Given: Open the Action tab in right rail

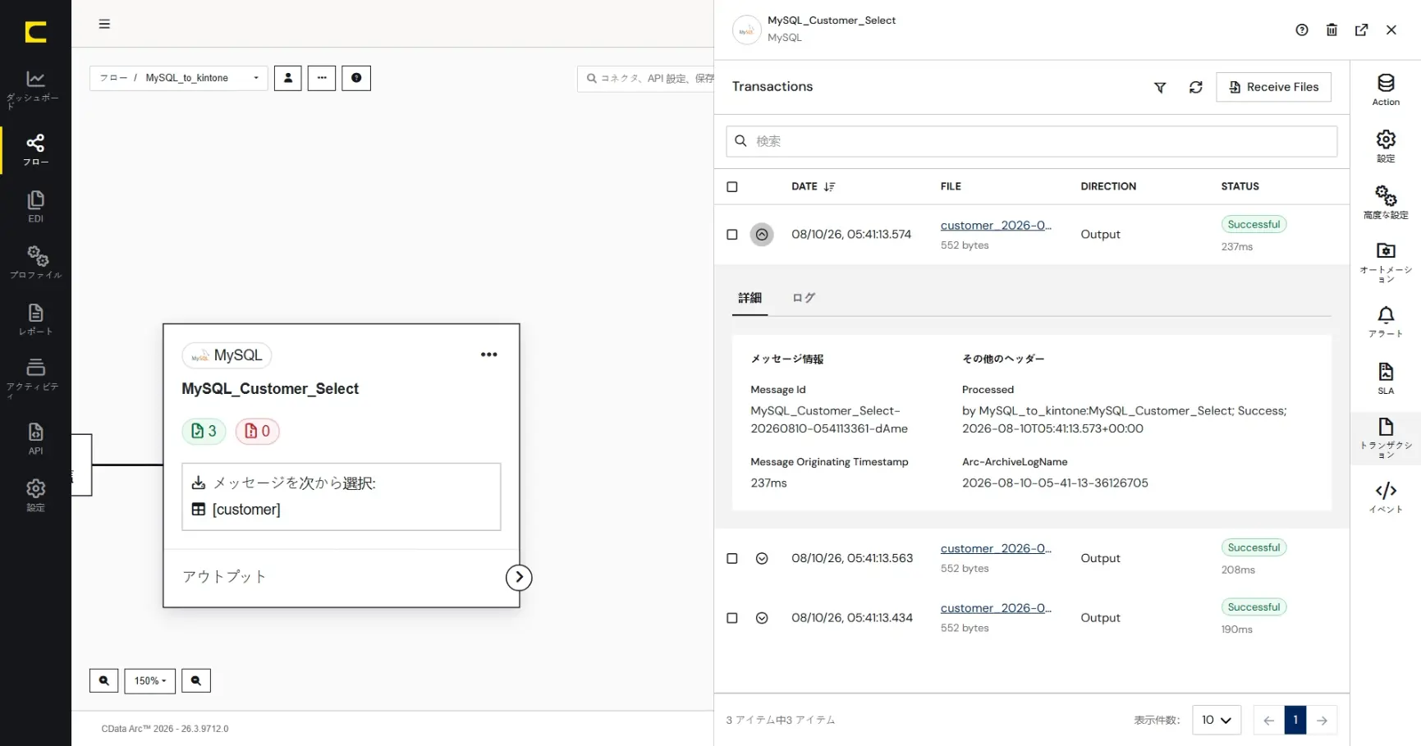Looking at the screenshot, I should [x=1386, y=89].
